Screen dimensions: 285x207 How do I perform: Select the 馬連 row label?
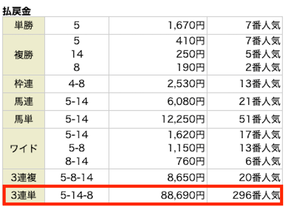pyautogui.click(x=24, y=102)
